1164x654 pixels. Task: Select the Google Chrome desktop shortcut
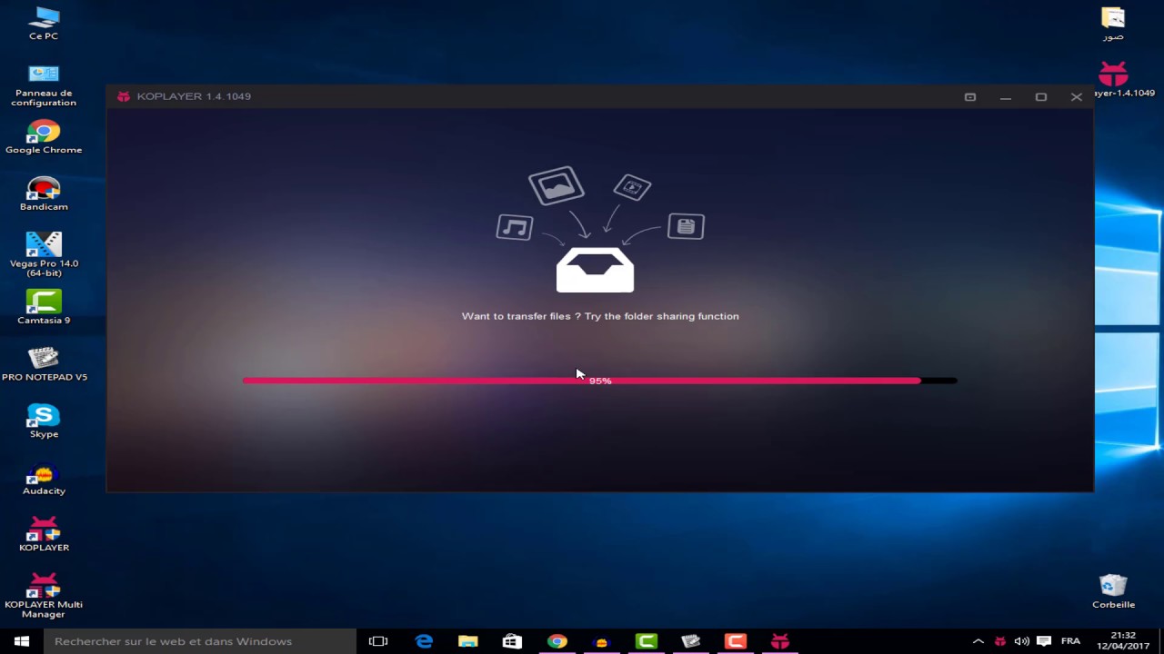click(x=44, y=137)
